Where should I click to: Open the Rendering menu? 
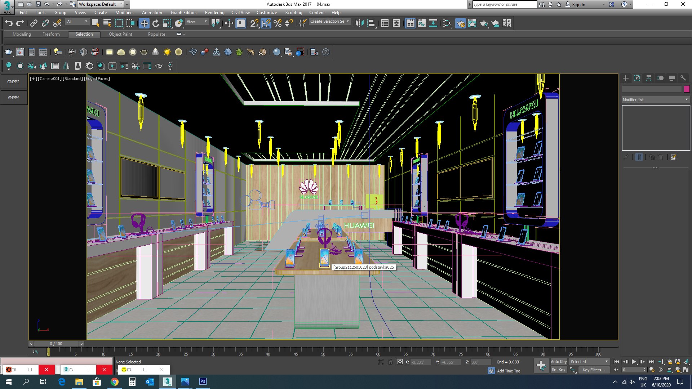tap(214, 13)
